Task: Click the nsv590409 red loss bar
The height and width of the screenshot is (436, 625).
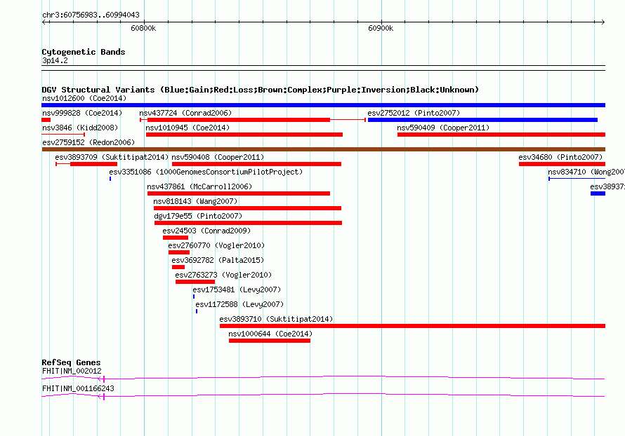Action: tap(501, 135)
